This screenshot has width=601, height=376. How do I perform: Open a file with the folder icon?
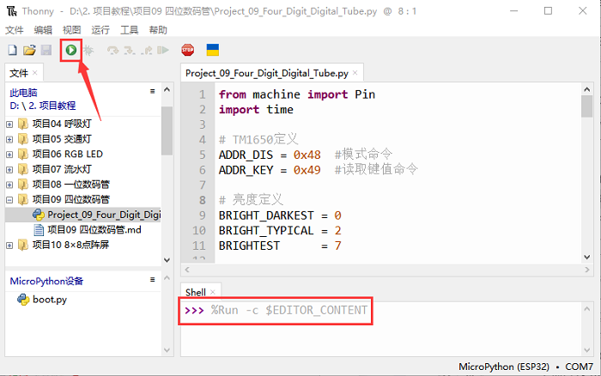coord(29,51)
